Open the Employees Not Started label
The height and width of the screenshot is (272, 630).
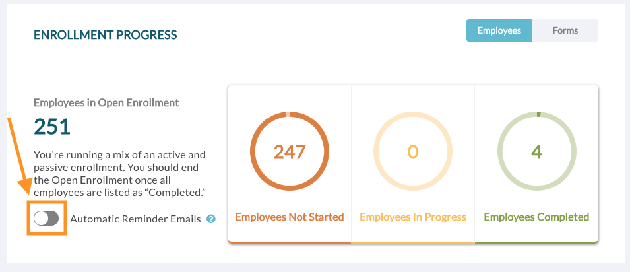290,217
